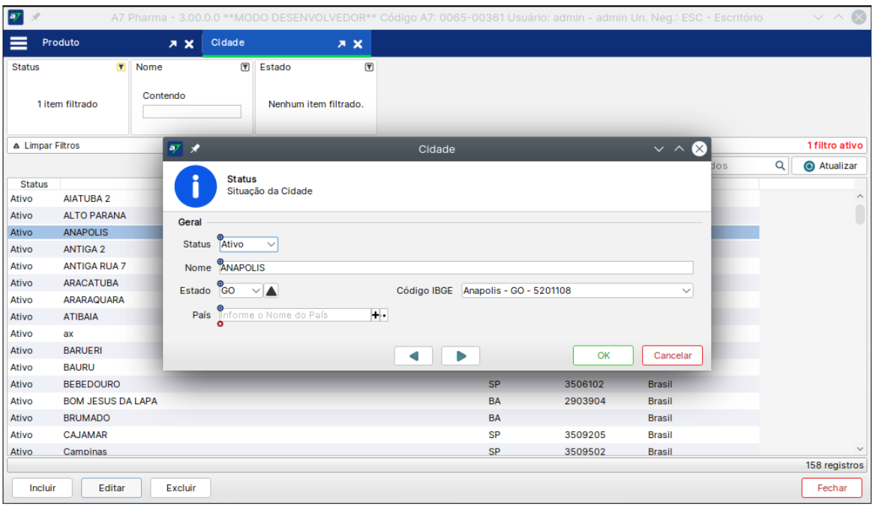Click the A7 Pharma logo in main title bar

tap(16, 17)
